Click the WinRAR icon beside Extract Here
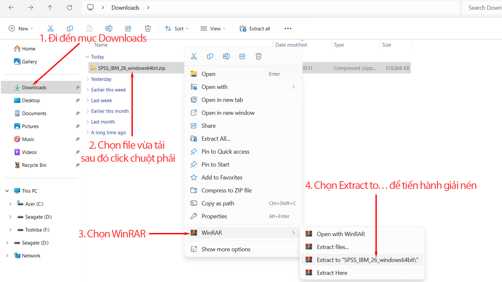502x282 pixels. click(x=309, y=273)
